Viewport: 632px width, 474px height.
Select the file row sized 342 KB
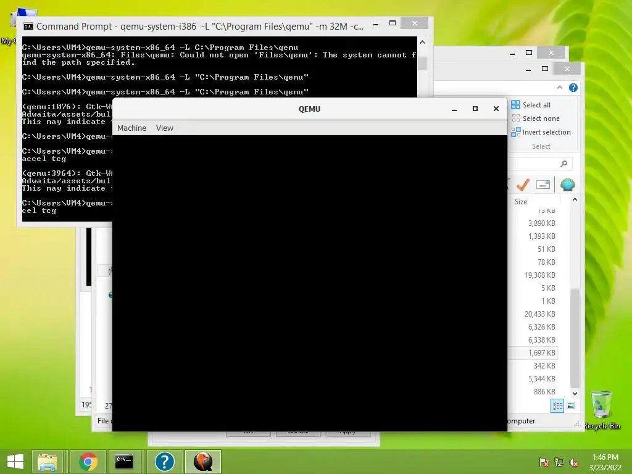pos(533,365)
